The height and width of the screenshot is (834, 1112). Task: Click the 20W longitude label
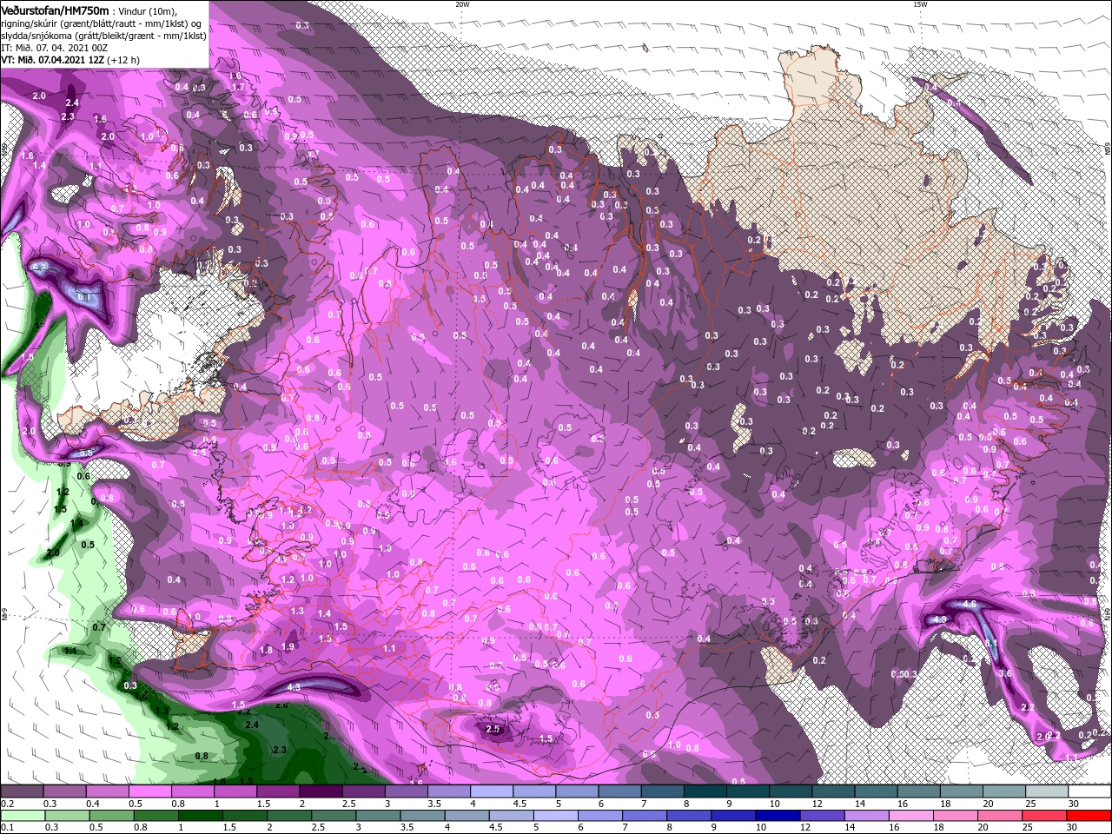[461, 4]
